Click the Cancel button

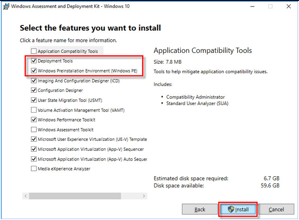click(x=275, y=209)
